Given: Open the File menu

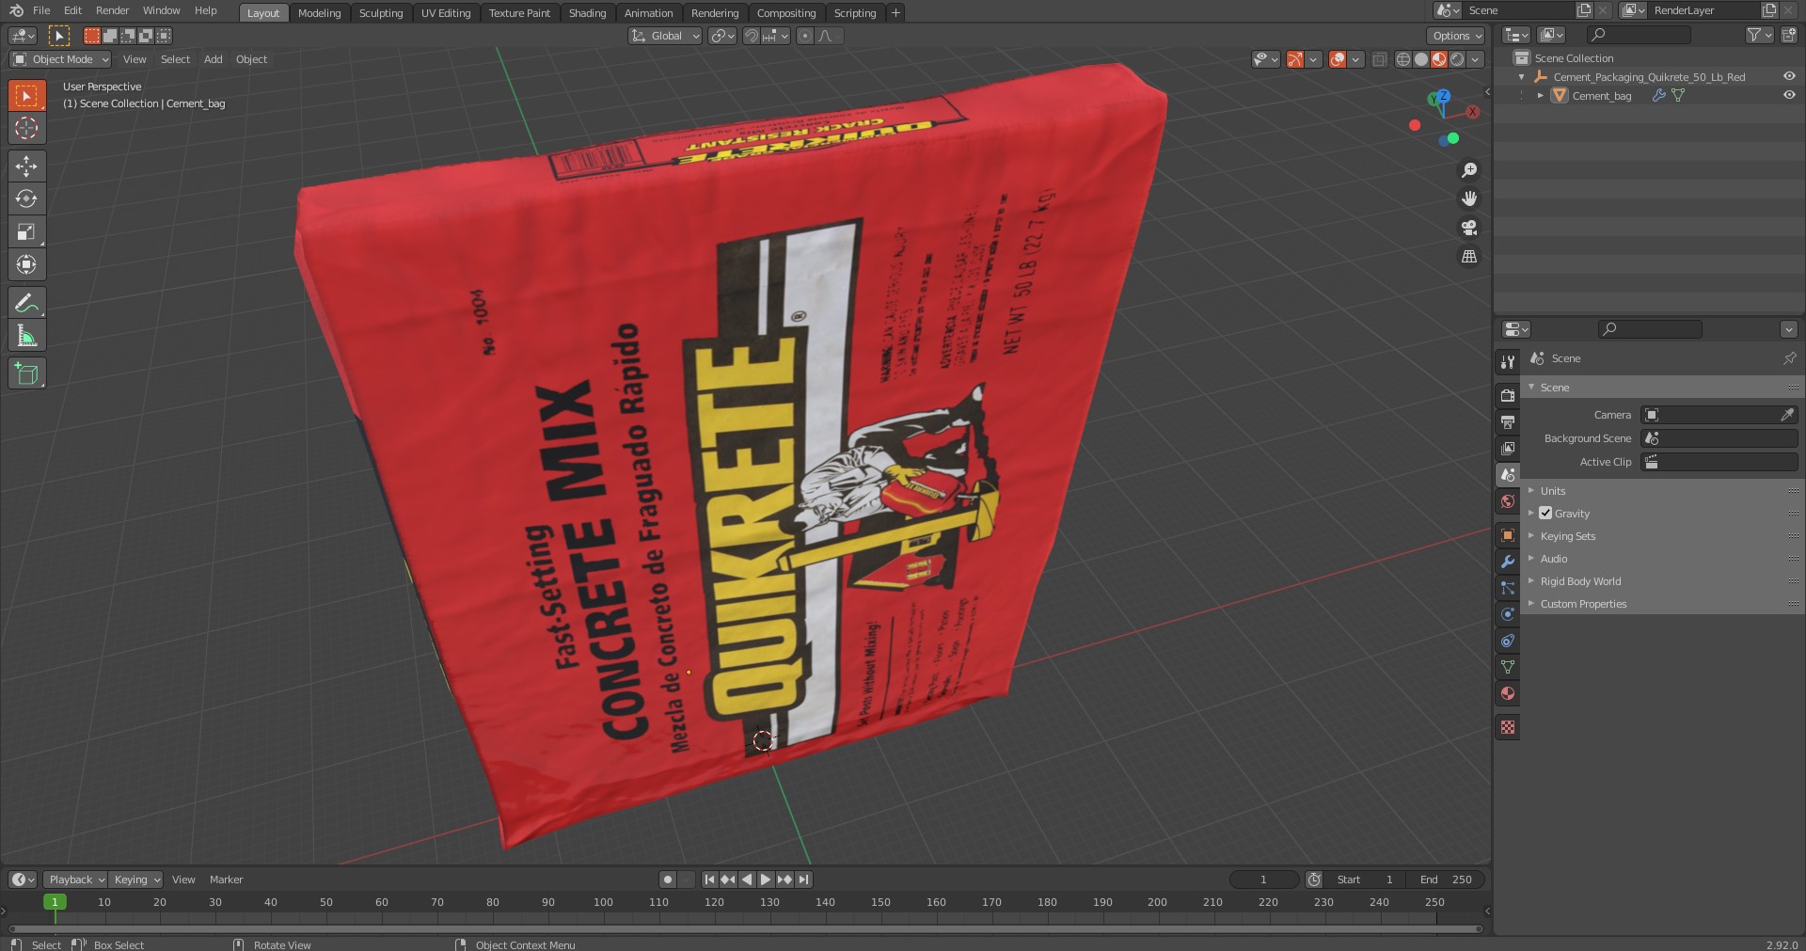Looking at the screenshot, I should pyautogui.click(x=41, y=10).
